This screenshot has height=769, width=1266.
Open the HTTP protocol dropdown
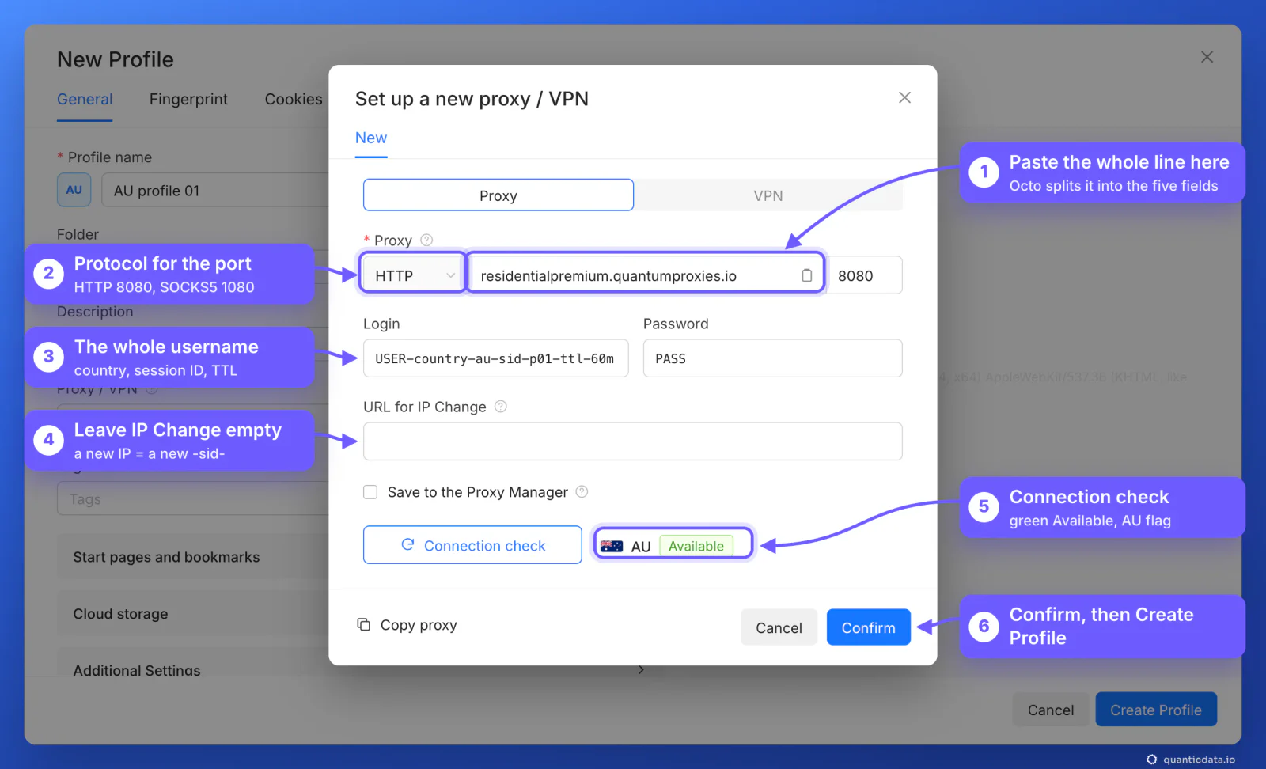pyautogui.click(x=413, y=275)
